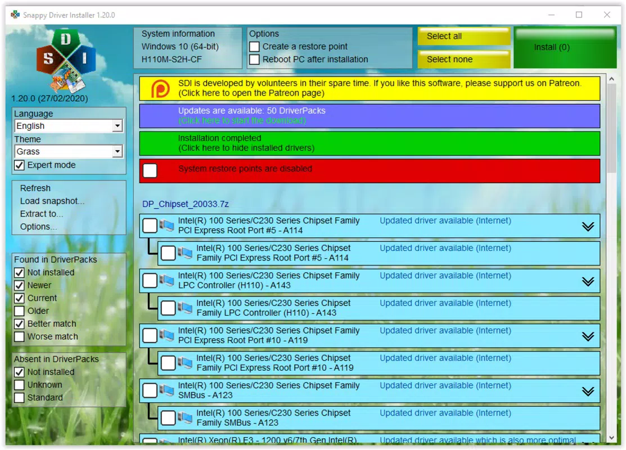626x450 pixels.
Task: Open Options... in the side menu
Action: [38, 226]
